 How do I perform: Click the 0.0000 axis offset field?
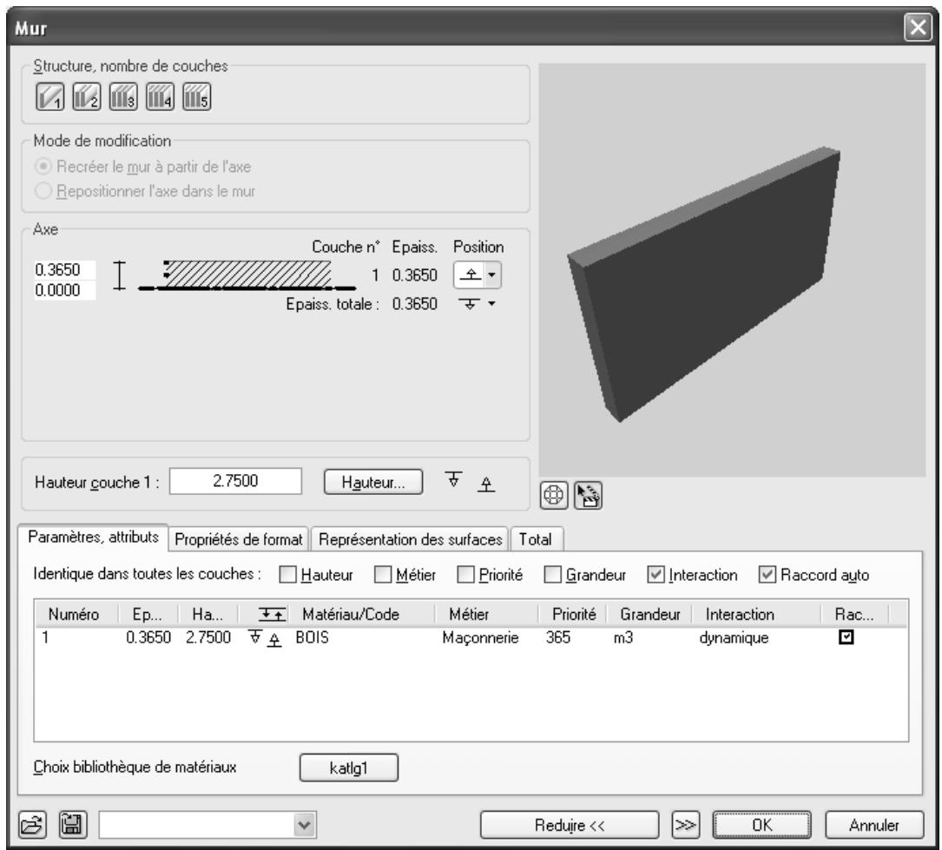64,290
